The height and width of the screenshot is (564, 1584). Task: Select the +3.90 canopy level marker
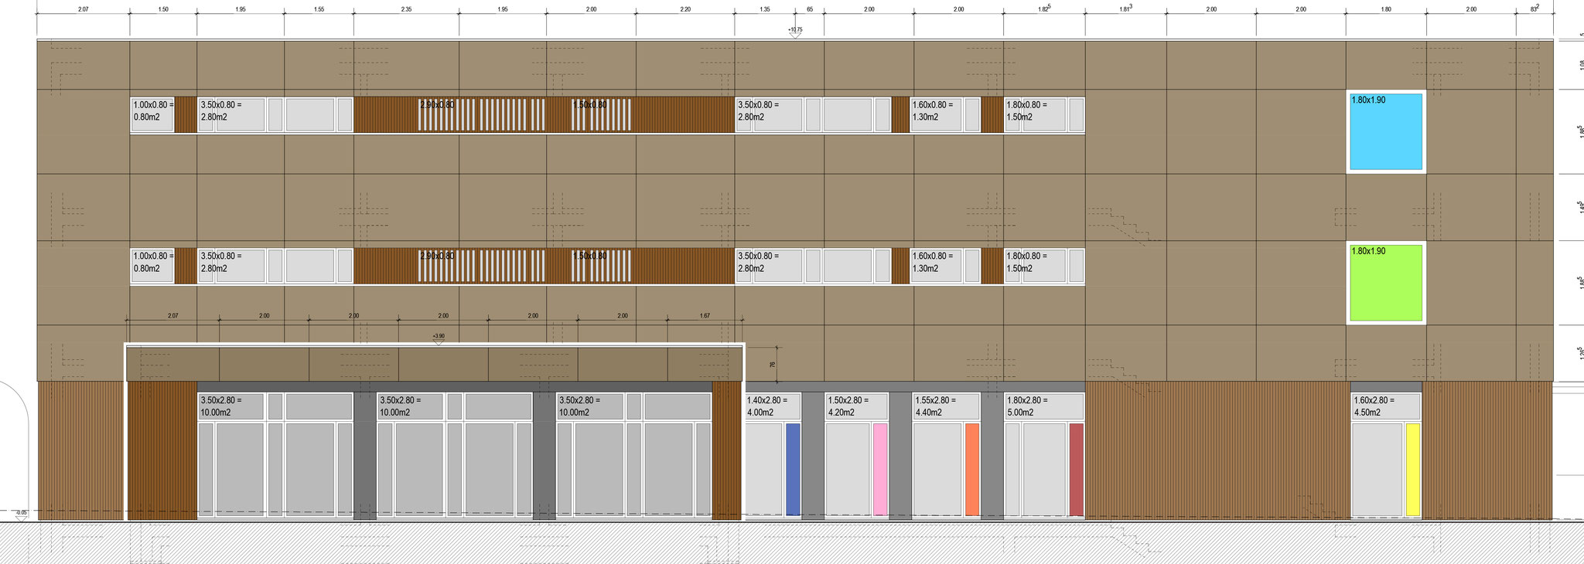tap(439, 337)
